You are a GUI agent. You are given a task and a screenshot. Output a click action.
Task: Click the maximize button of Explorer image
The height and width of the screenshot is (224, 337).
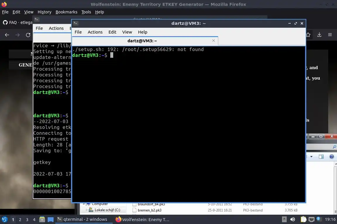coord(321,136)
